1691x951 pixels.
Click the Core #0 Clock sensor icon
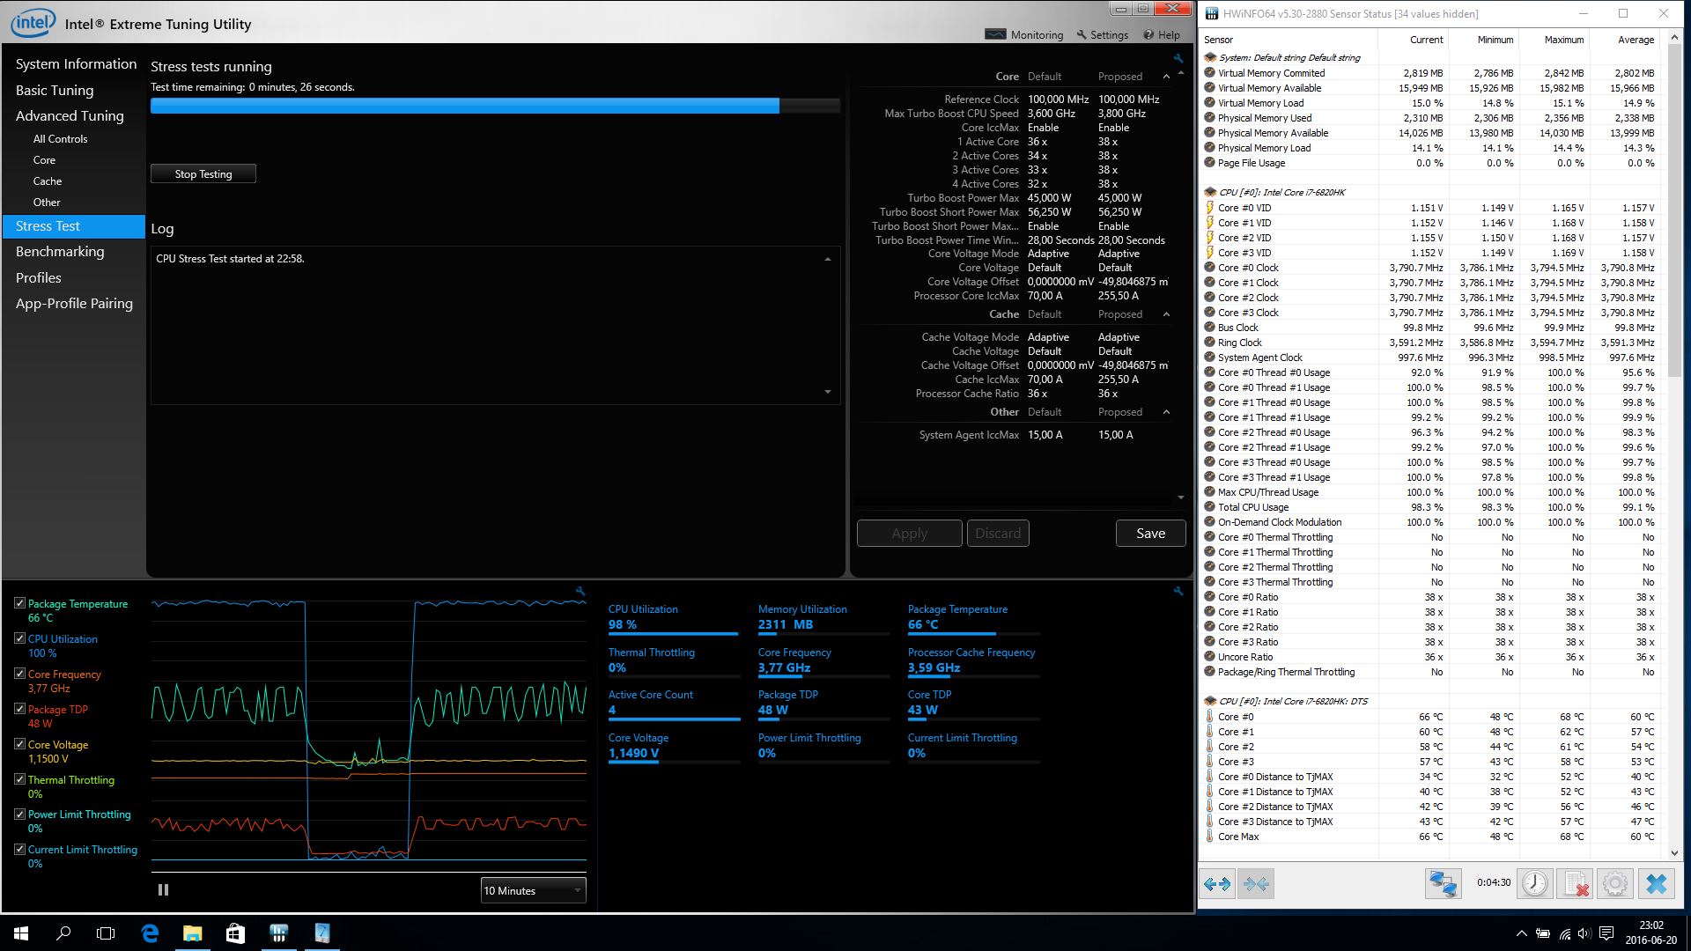[1210, 268]
